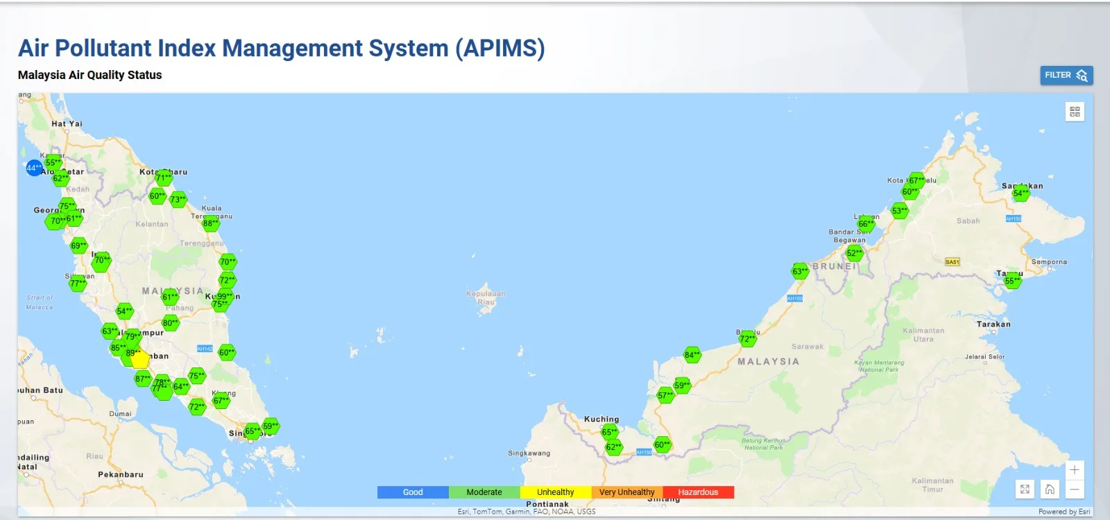Select the orange Very Unhealthy legend swatch

[626, 492]
